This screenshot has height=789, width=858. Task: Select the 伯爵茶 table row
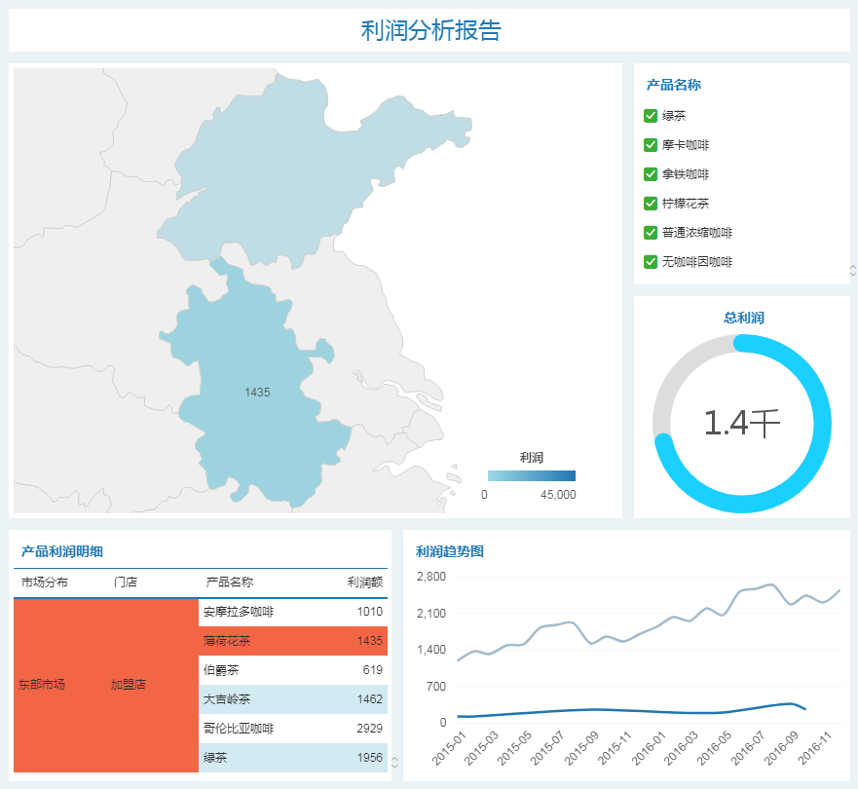[x=293, y=670]
